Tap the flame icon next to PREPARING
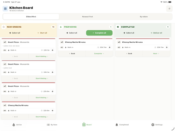This screenshot has height=131, width=175. [x=61, y=27]
